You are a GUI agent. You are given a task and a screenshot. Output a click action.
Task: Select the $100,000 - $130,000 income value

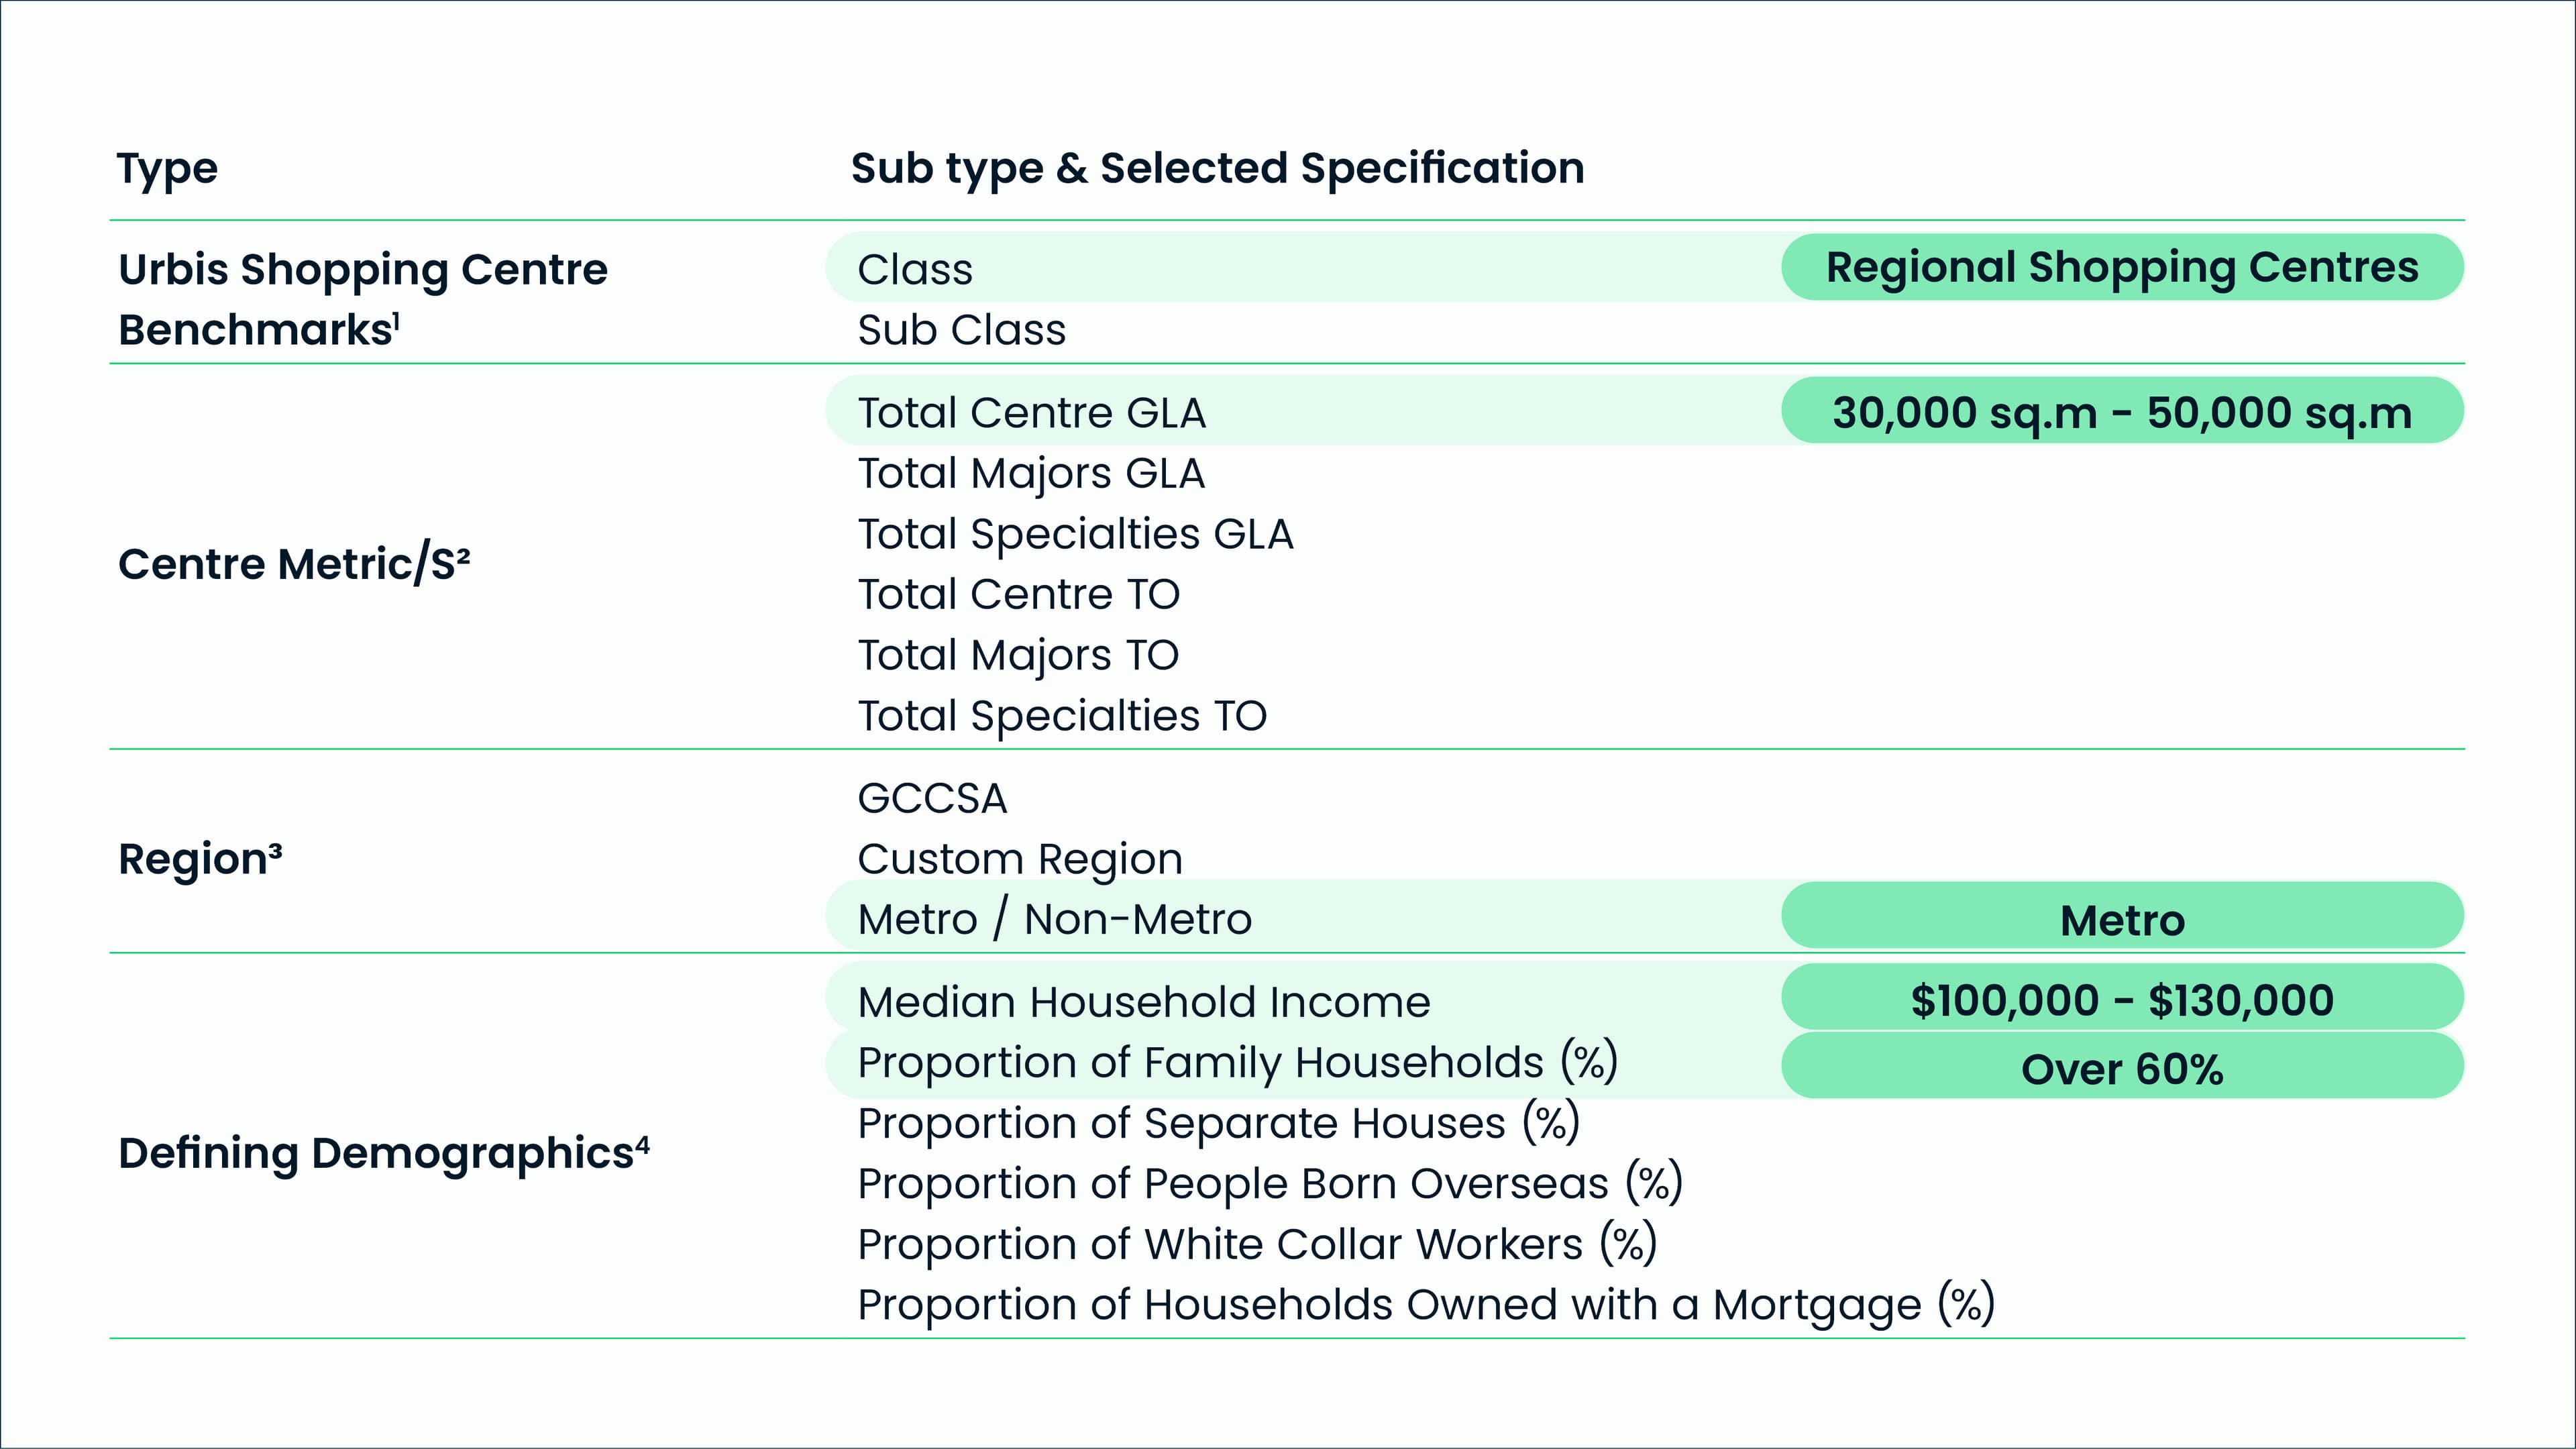pyautogui.click(x=2121, y=999)
